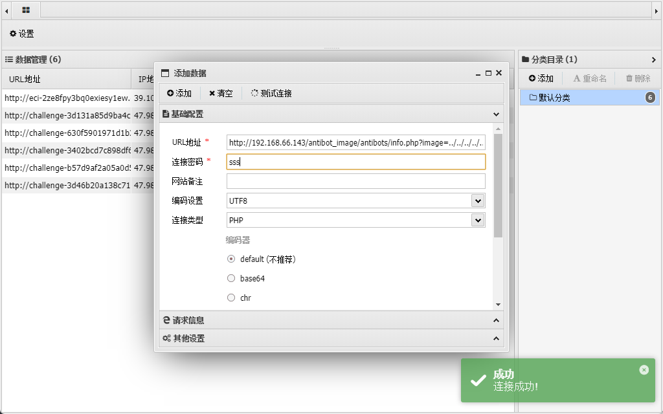Screen dimensions: 663x414
Task: Click 测试连接 to test the connection
Action: point(271,93)
